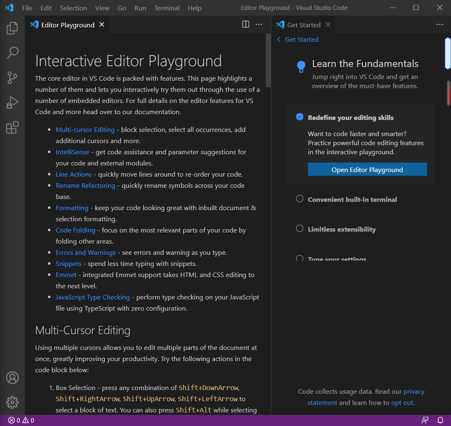This screenshot has width=451, height=426.
Task: Toggle the Redefine your editing skills checkmark
Action: 299,117
